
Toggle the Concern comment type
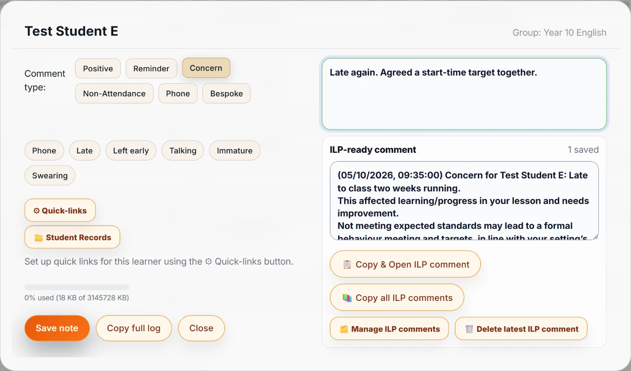(x=206, y=68)
